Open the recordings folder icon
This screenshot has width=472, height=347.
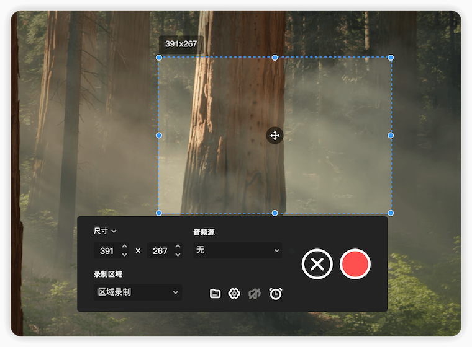tap(215, 294)
